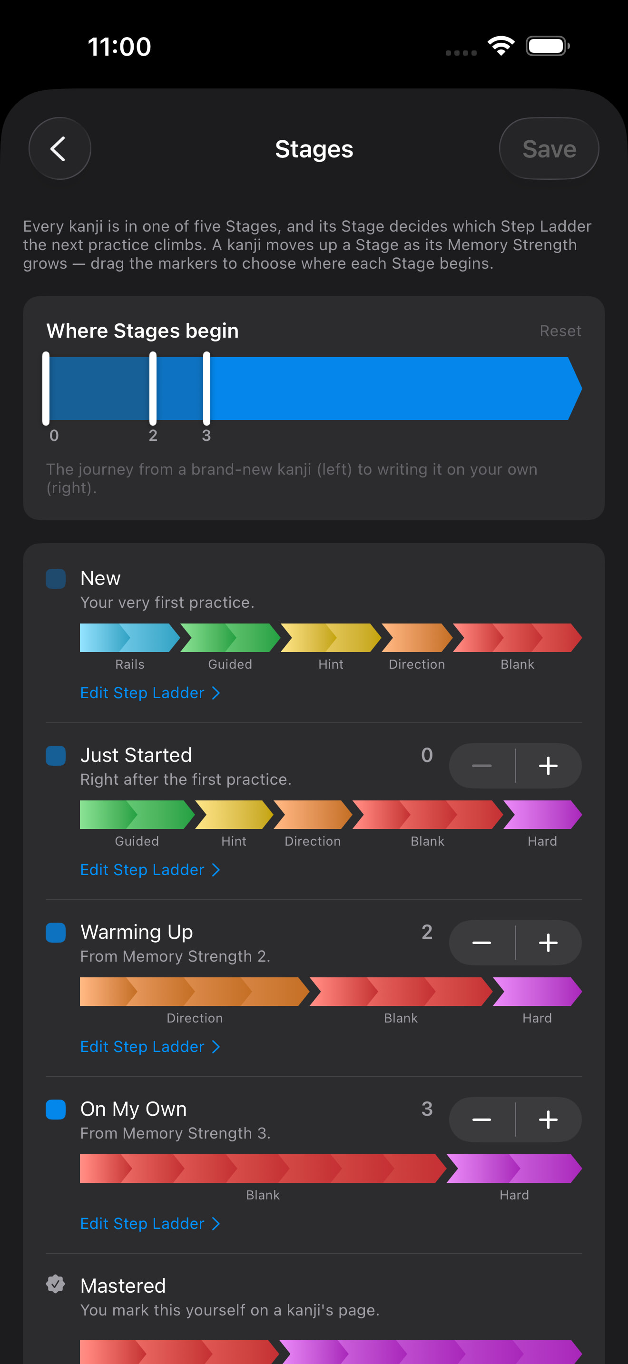The image size is (628, 1364).
Task: Save the stage settings
Action: click(x=549, y=149)
